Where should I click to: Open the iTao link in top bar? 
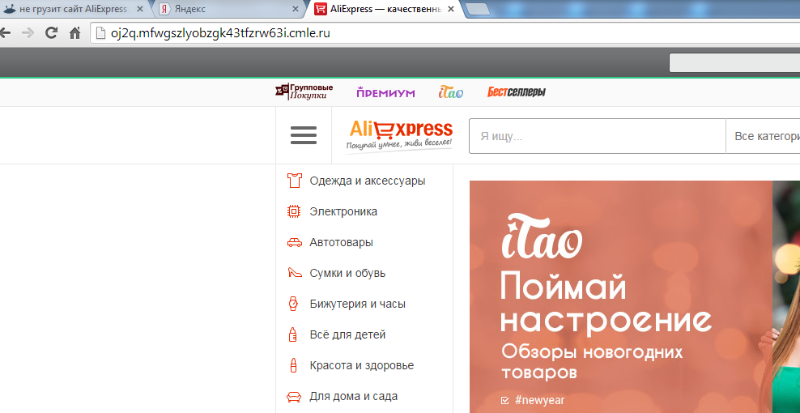451,92
